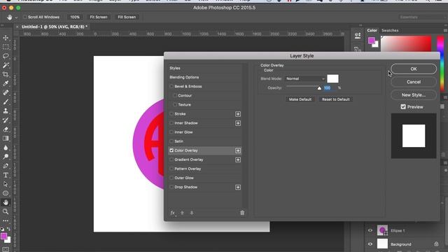
Task: Add another Gradient Overlay with plus
Action: click(x=238, y=160)
